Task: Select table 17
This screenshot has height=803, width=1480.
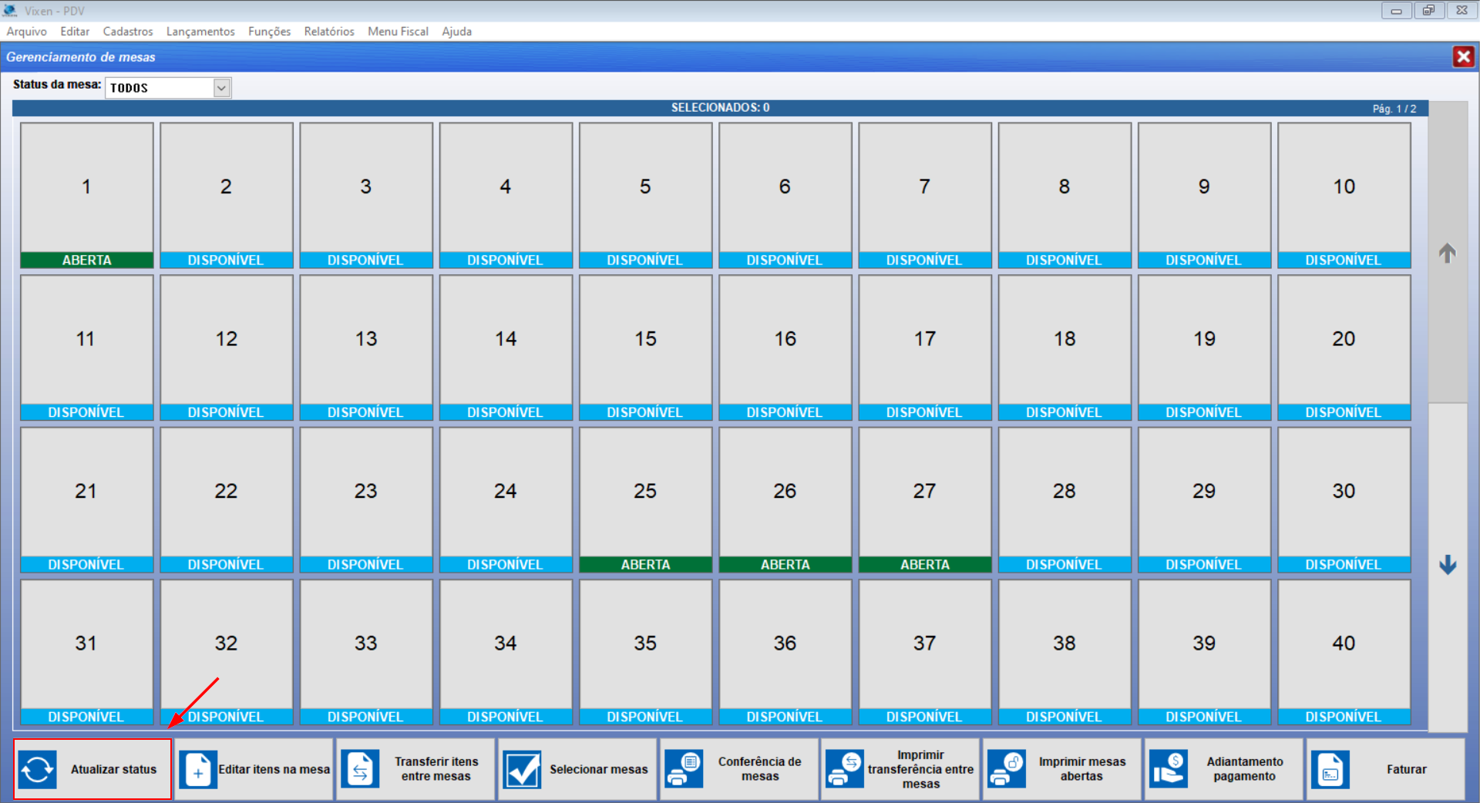Action: click(x=925, y=348)
